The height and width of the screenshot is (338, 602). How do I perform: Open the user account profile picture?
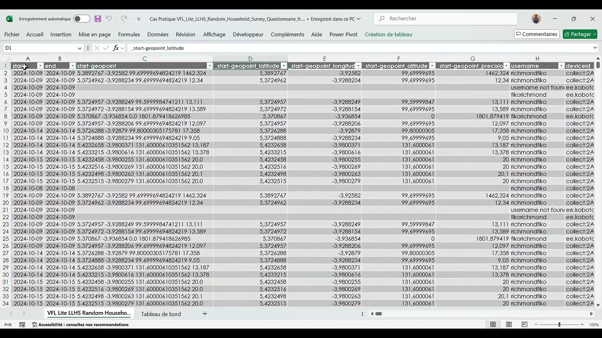(536, 19)
